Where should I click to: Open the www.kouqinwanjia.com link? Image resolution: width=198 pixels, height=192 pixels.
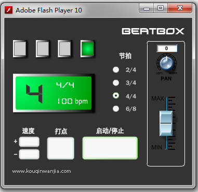pos(42,171)
